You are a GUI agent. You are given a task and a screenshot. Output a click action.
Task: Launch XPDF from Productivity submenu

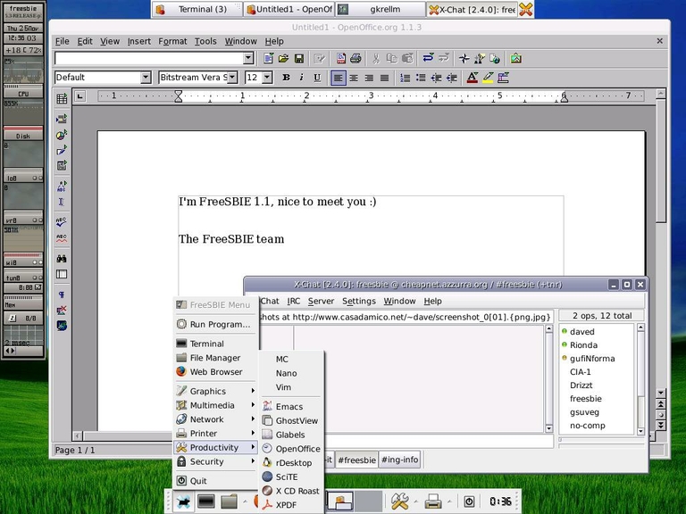(292, 505)
